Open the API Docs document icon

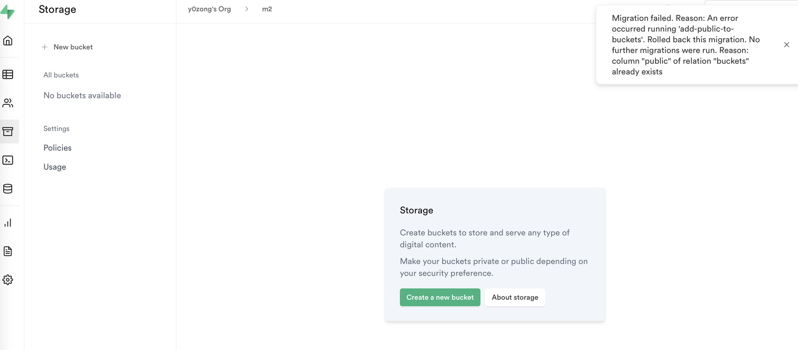click(x=8, y=251)
